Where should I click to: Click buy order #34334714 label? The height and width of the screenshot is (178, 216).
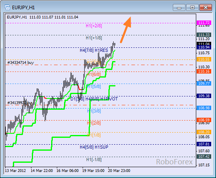pos(21,63)
